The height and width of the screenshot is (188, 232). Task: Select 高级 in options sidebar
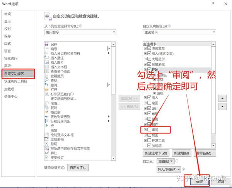[x=8, y=66]
